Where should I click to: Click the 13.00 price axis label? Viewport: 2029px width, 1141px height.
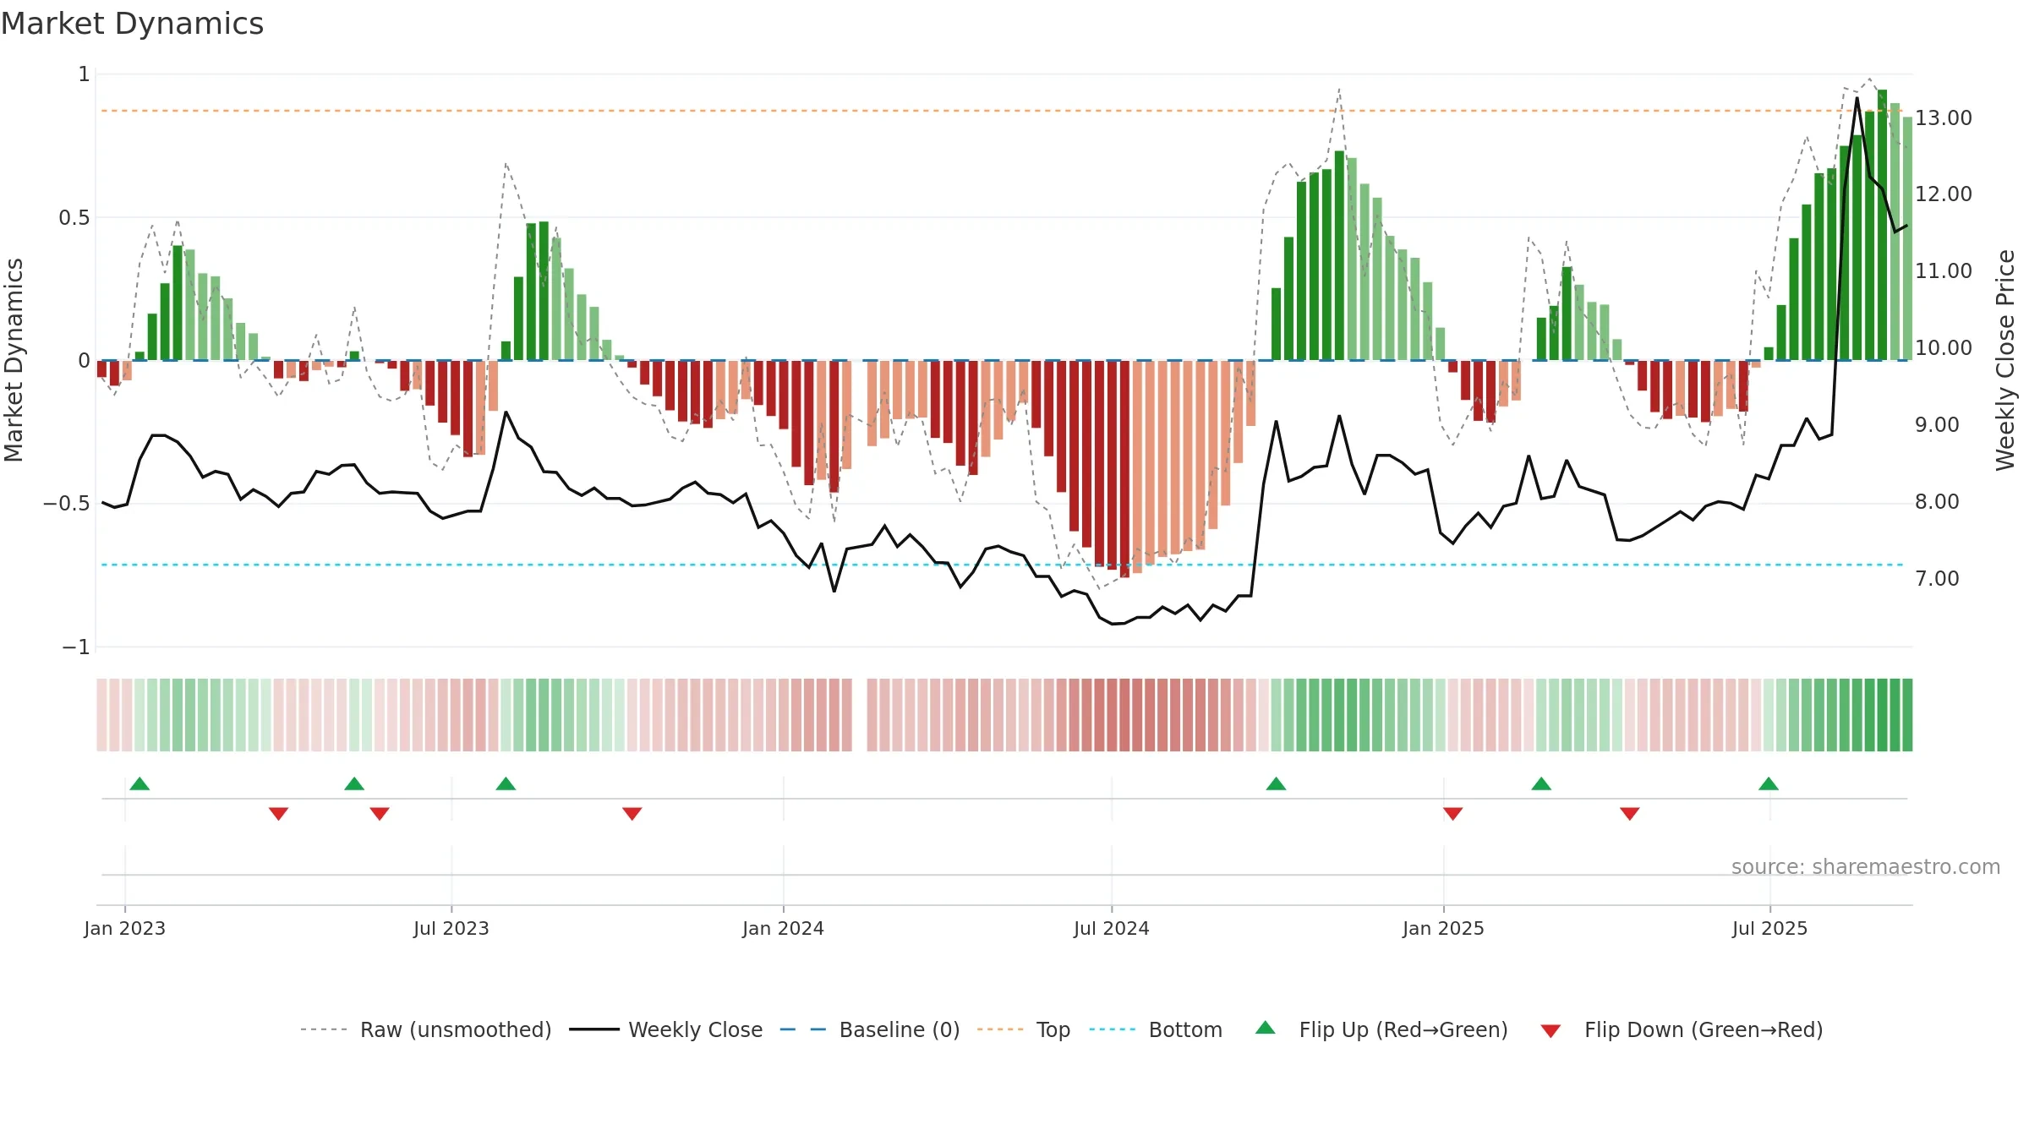(x=1944, y=117)
